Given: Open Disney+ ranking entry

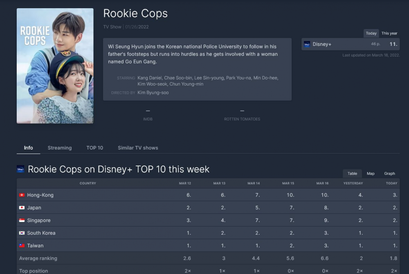Looking at the screenshot, I should point(351,44).
